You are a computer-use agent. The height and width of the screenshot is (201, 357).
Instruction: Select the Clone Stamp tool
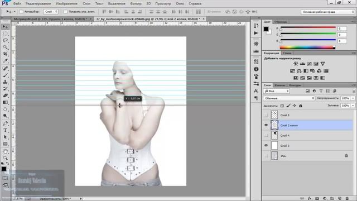tap(5, 82)
